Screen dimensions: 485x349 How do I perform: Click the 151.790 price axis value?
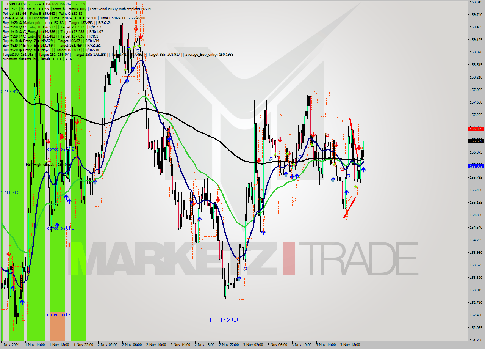tap(476, 340)
